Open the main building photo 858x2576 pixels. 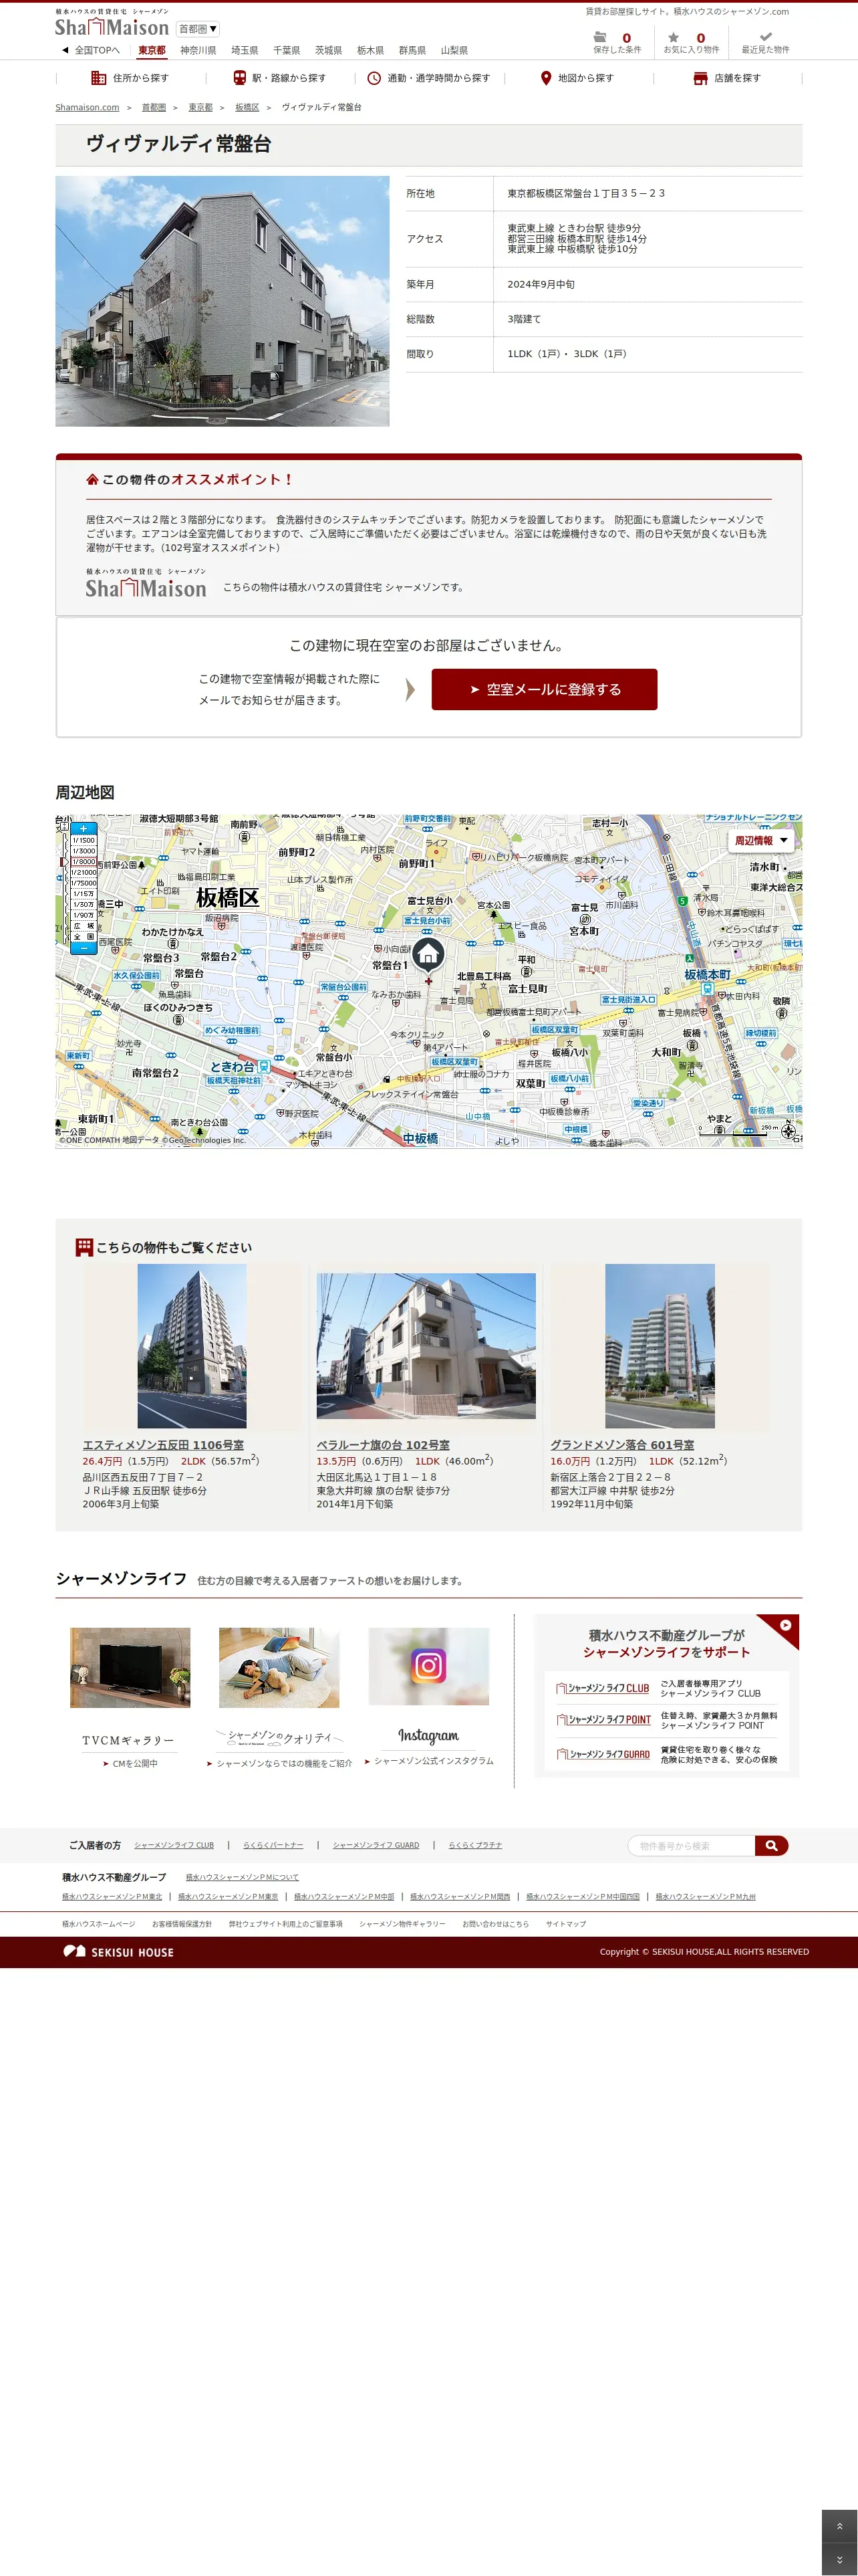tap(223, 301)
